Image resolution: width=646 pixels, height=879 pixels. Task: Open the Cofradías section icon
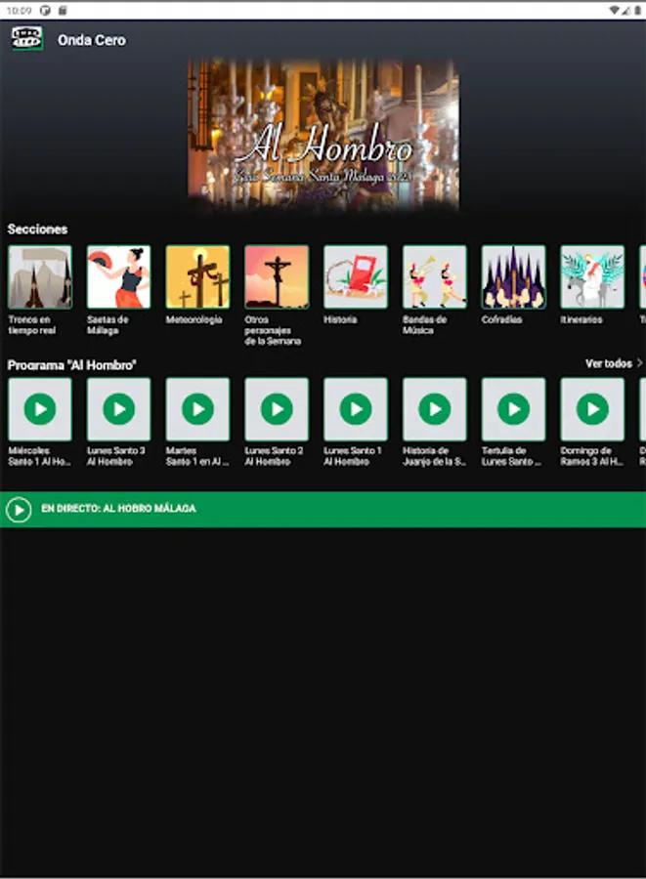click(514, 277)
